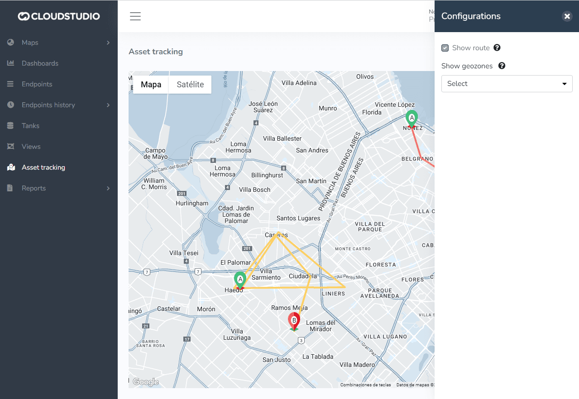Click the La Tablada map label
This screenshot has height=399, width=579.
click(318, 356)
